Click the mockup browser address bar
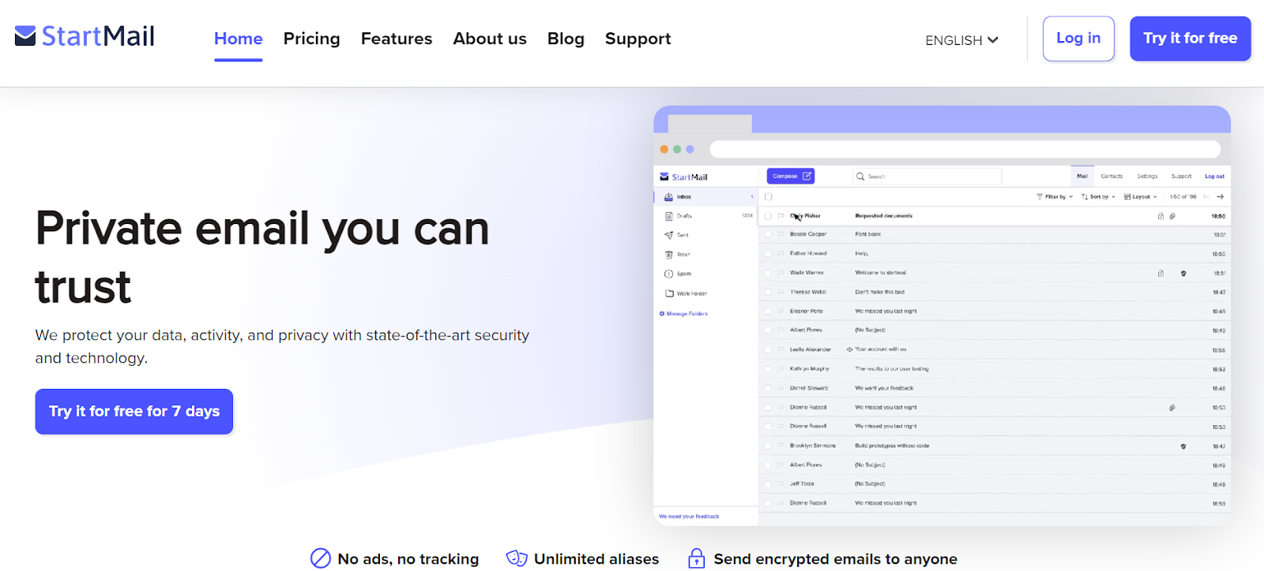Viewport: 1264px width, 571px height. tap(965, 149)
